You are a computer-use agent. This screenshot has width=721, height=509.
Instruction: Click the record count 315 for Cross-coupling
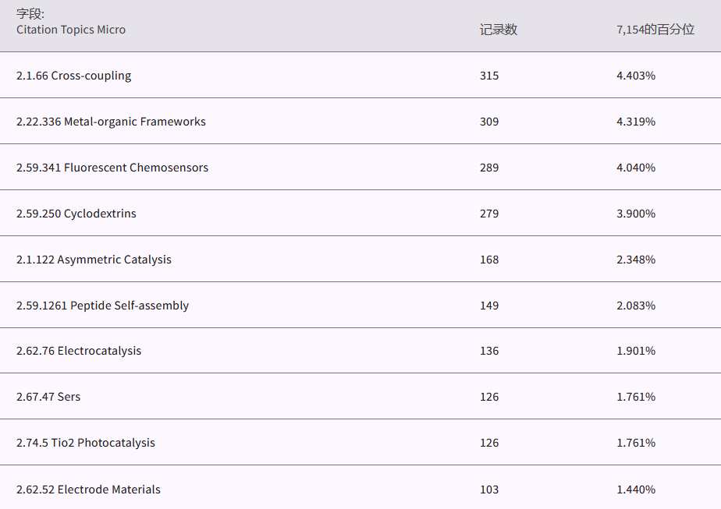[489, 76]
